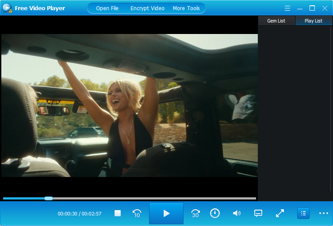Open playback speed control
Screen dimensions: 333x226
pyautogui.click(x=215, y=213)
